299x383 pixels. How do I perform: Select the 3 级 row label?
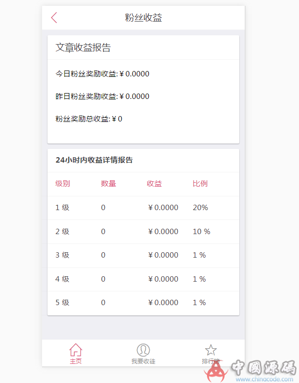point(63,255)
